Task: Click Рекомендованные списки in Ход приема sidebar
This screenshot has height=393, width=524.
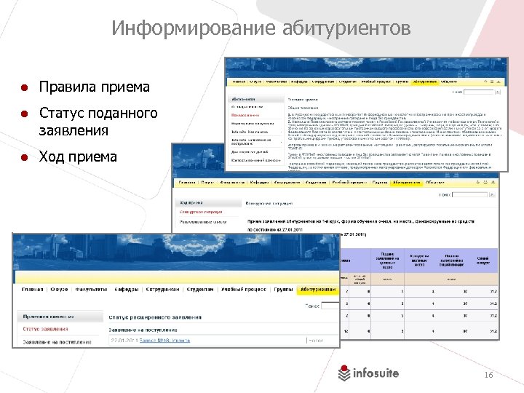Action: point(203,222)
